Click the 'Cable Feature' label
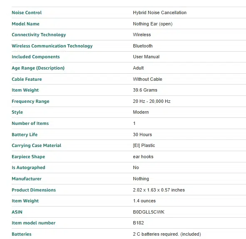 pyautogui.click(x=27, y=79)
